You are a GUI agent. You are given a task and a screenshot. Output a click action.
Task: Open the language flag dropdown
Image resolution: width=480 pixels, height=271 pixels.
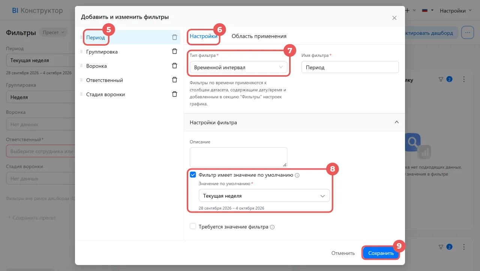coord(428,10)
